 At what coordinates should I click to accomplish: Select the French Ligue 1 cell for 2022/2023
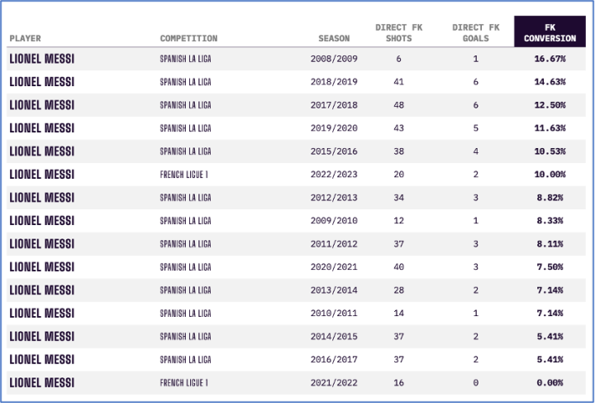coord(184,175)
